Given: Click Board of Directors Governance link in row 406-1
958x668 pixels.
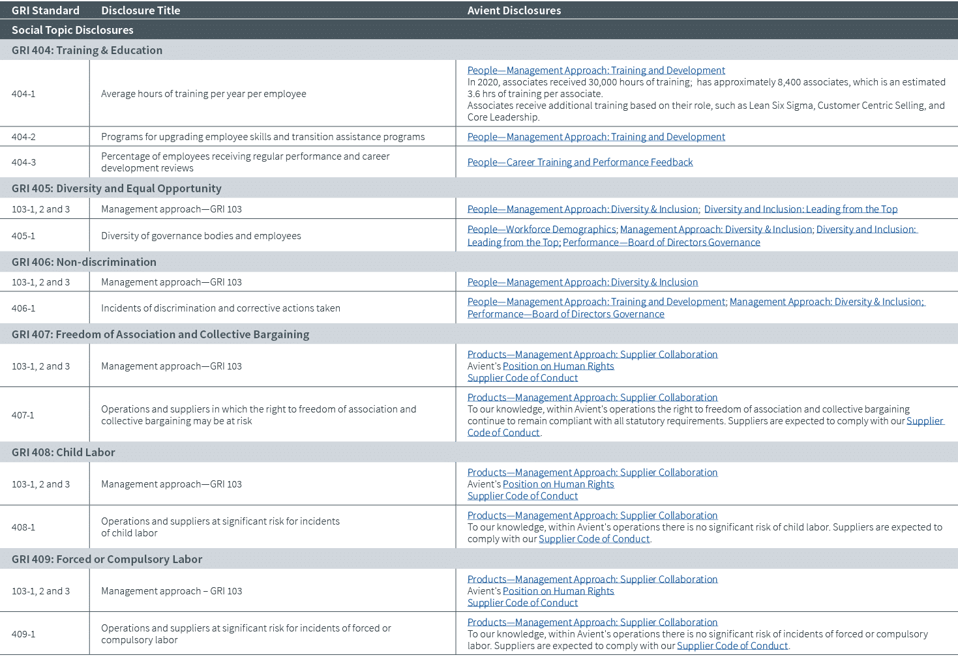Looking at the screenshot, I should pos(565,314).
